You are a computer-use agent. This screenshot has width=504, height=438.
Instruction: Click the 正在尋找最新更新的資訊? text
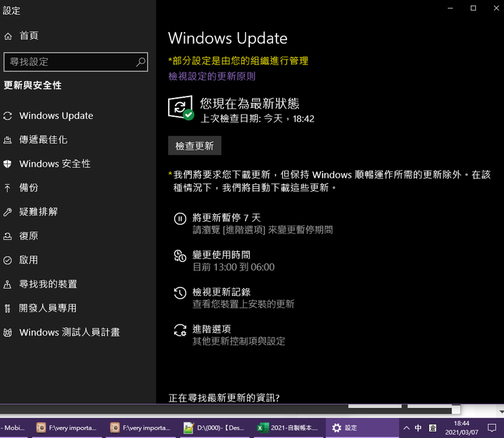pos(224,398)
